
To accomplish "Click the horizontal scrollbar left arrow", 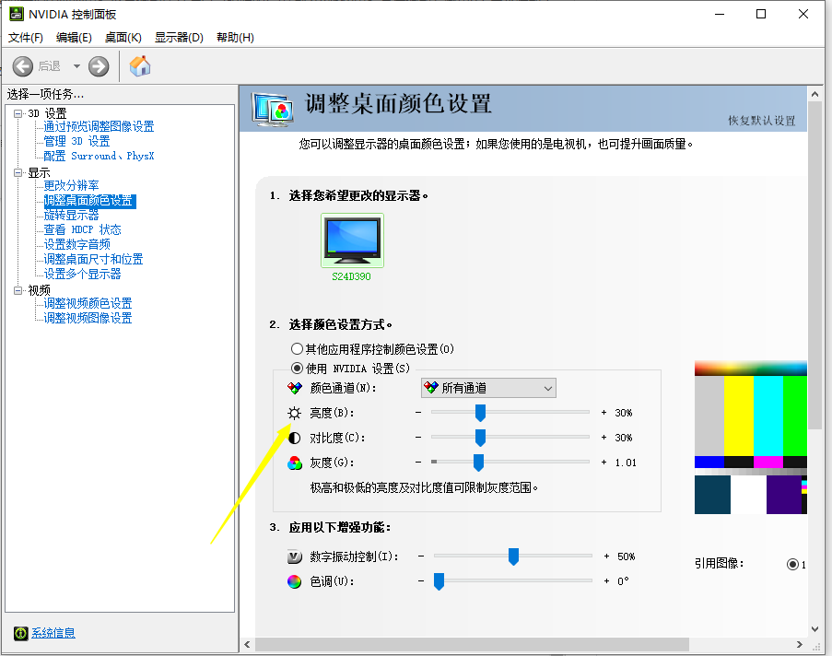I will point(247,644).
